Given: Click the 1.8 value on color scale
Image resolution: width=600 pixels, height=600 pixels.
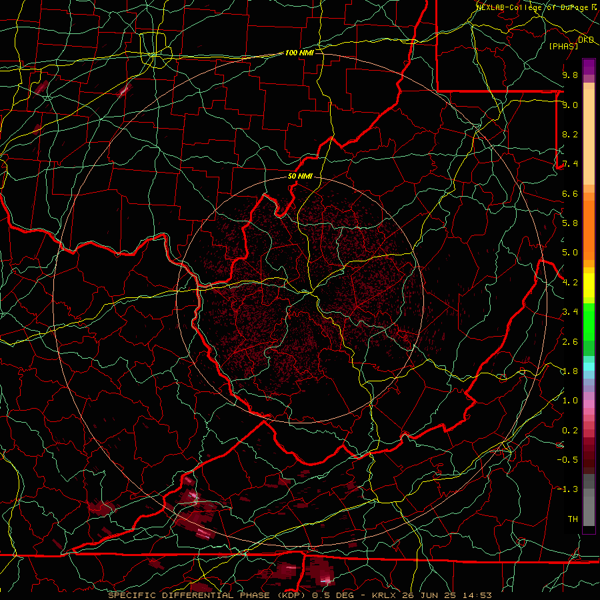Looking at the screenshot, I should click(x=570, y=371).
